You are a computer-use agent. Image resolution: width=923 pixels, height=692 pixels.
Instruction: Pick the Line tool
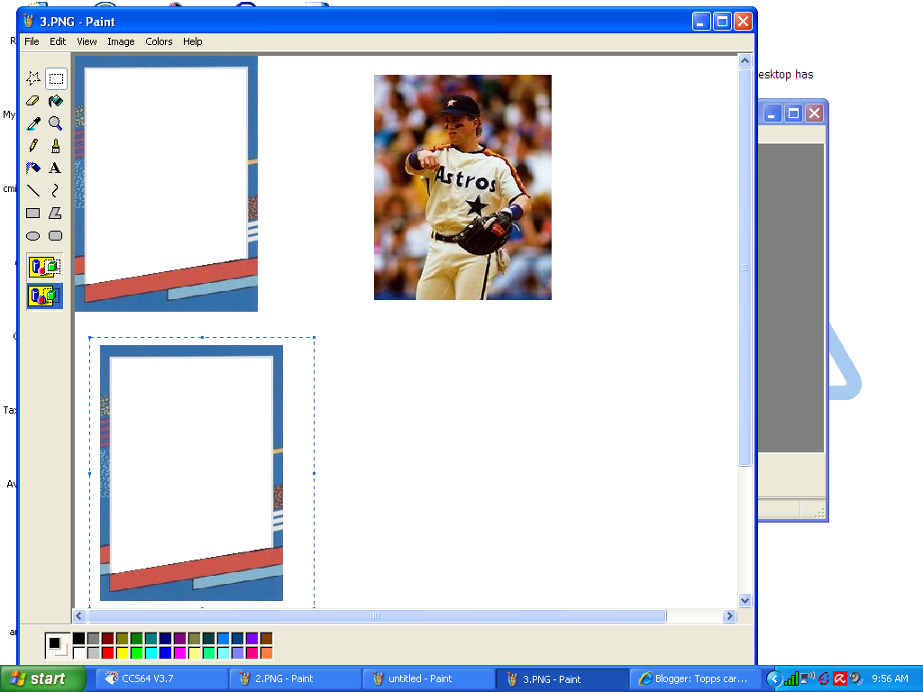33,190
